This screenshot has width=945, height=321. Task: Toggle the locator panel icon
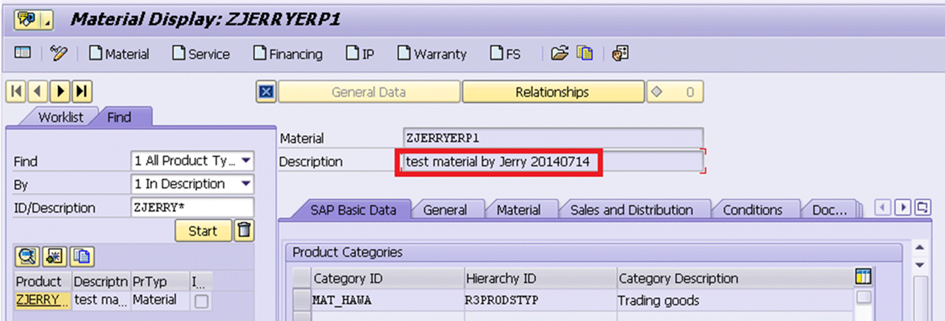[x=22, y=53]
